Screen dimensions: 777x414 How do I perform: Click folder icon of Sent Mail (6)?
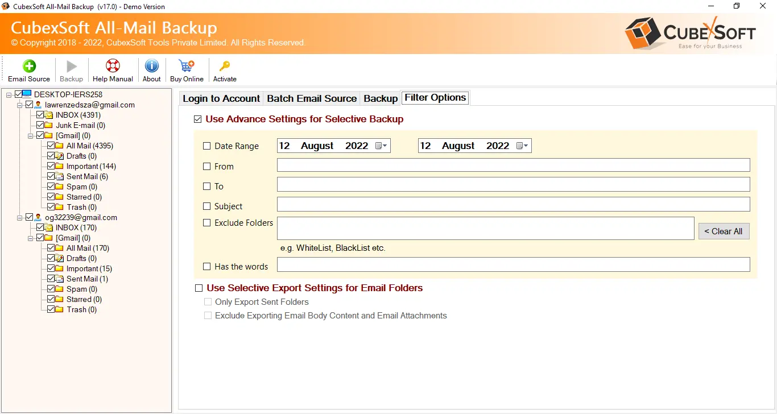(60, 176)
